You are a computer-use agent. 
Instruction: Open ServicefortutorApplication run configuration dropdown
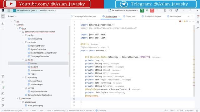click(123, 10)
